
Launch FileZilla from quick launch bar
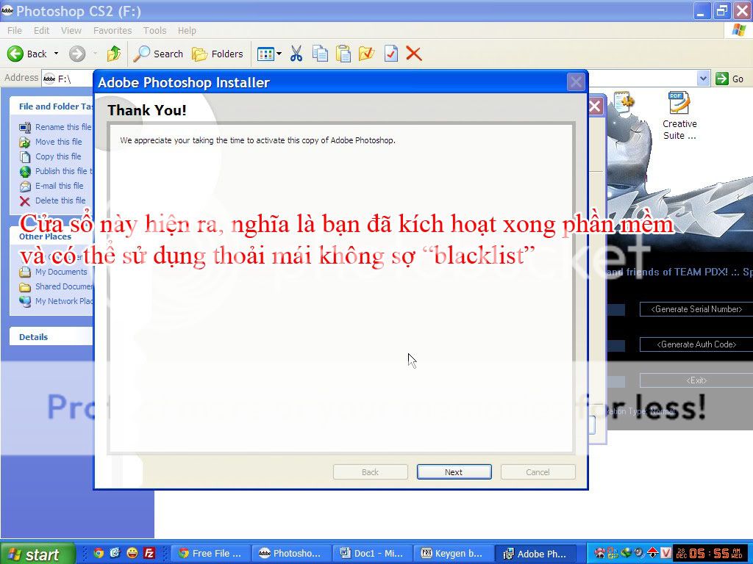(x=149, y=553)
